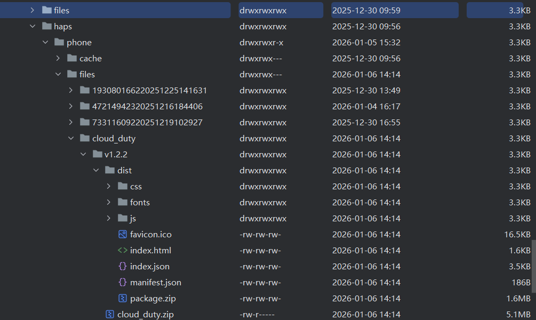Click the cloud_duty.zip archive icon
The height and width of the screenshot is (320, 536).
click(x=109, y=314)
